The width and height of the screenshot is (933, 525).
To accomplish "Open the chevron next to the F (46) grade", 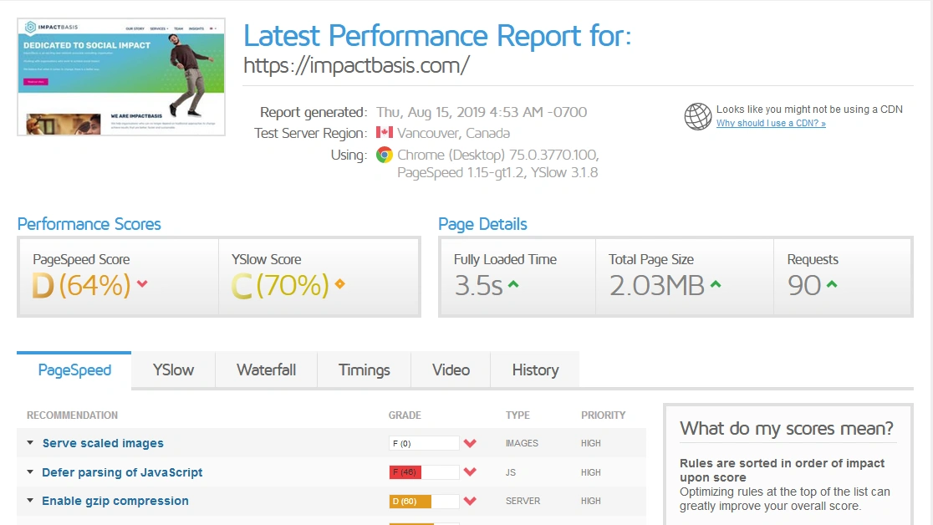I will [x=469, y=472].
